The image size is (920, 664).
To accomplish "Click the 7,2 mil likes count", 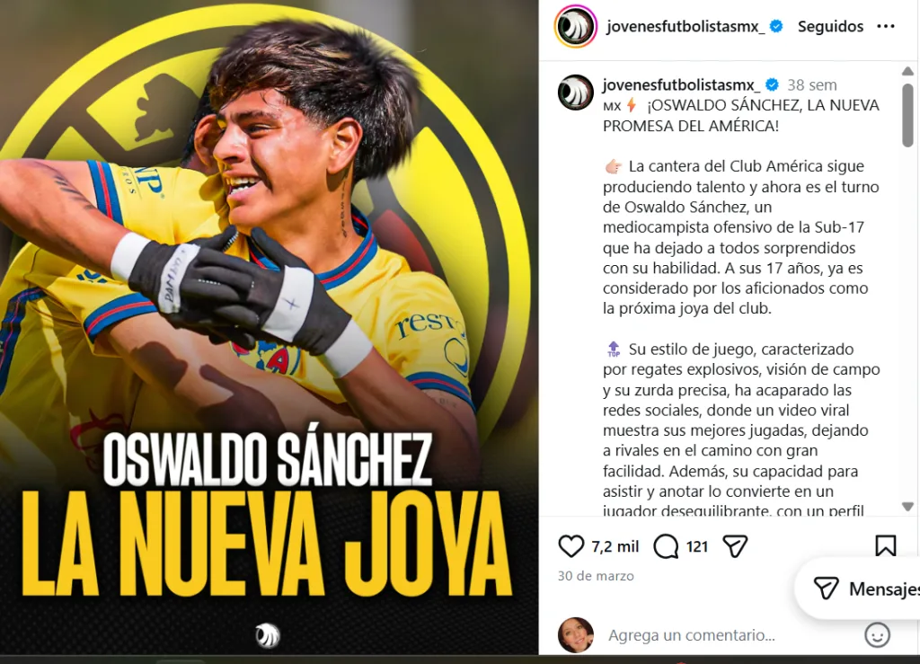I will 615,546.
